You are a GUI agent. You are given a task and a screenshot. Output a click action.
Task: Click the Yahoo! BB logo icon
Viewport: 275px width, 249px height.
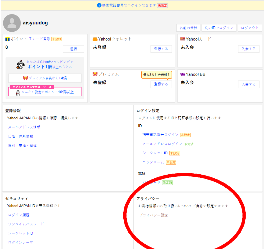pos(183,74)
